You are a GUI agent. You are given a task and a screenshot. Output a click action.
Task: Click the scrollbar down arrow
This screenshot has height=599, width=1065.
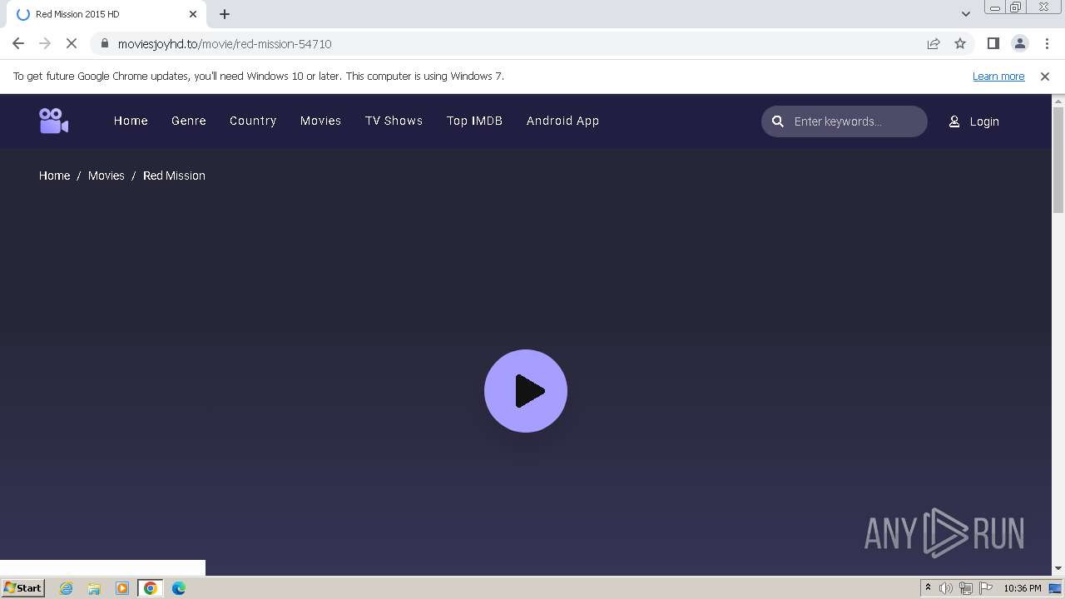click(1058, 569)
